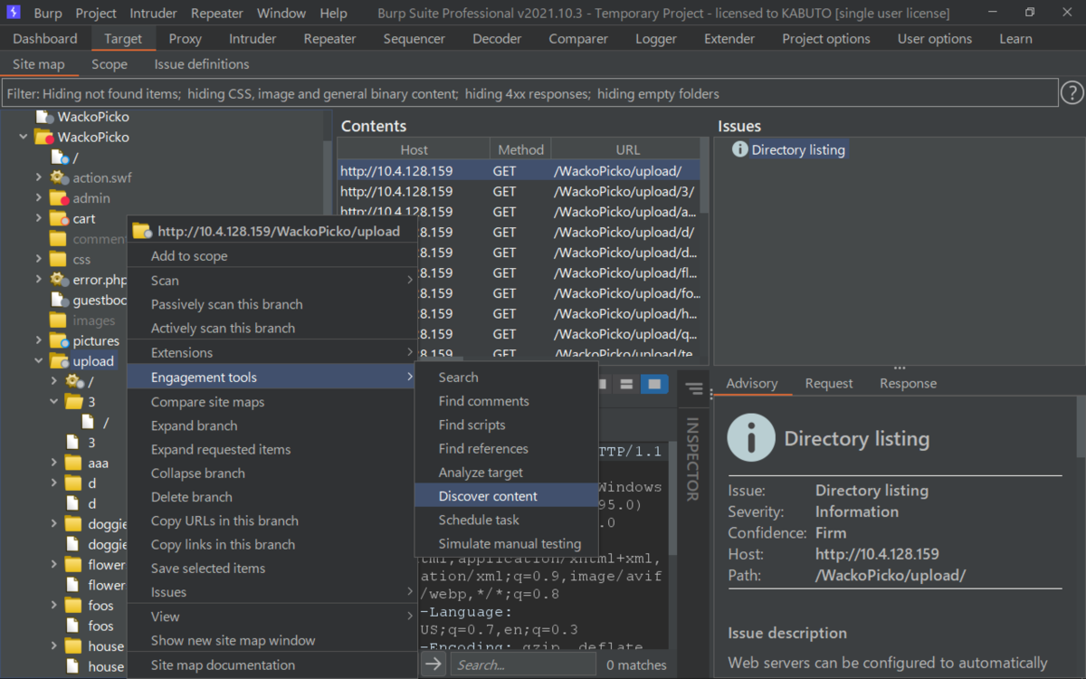
Task: Expand the pictures tree node
Action: coord(39,340)
